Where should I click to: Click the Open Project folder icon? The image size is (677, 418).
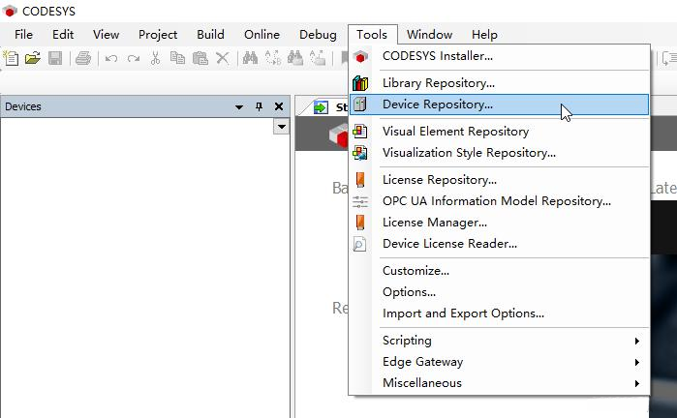point(32,58)
